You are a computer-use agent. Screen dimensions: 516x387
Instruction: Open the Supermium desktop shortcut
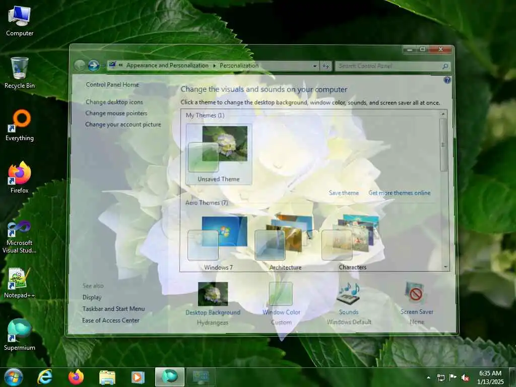pyautogui.click(x=20, y=335)
